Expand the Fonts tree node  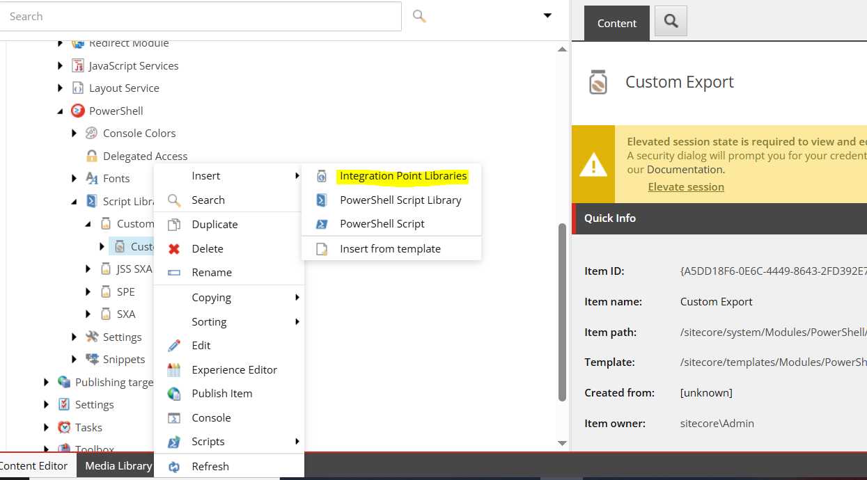75,179
